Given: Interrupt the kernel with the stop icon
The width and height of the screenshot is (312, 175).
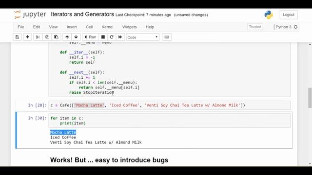Looking at the screenshot, I should [103, 37].
